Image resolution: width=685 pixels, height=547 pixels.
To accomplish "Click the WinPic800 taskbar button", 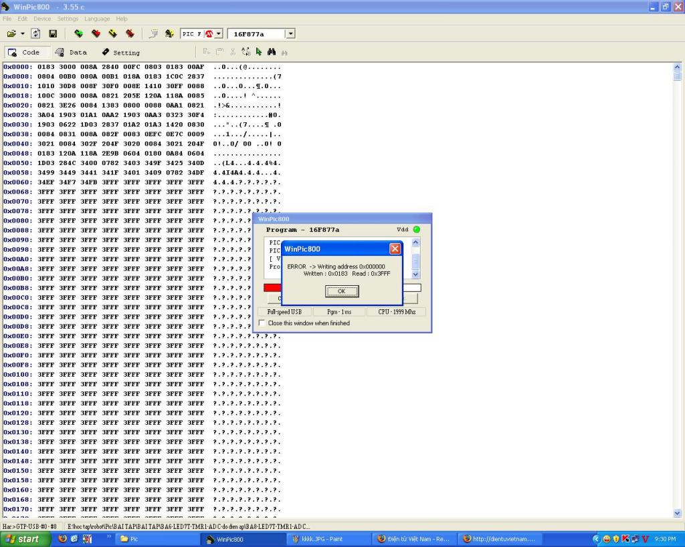I will 243,539.
